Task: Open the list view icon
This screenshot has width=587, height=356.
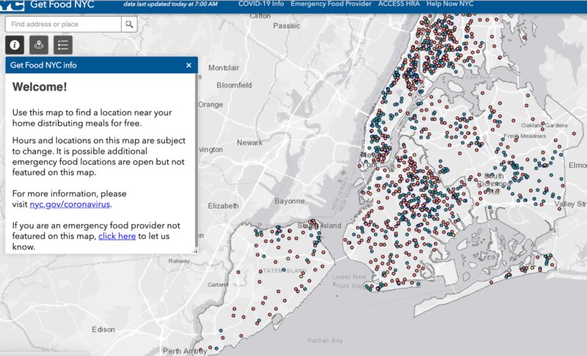Action: pos(63,45)
